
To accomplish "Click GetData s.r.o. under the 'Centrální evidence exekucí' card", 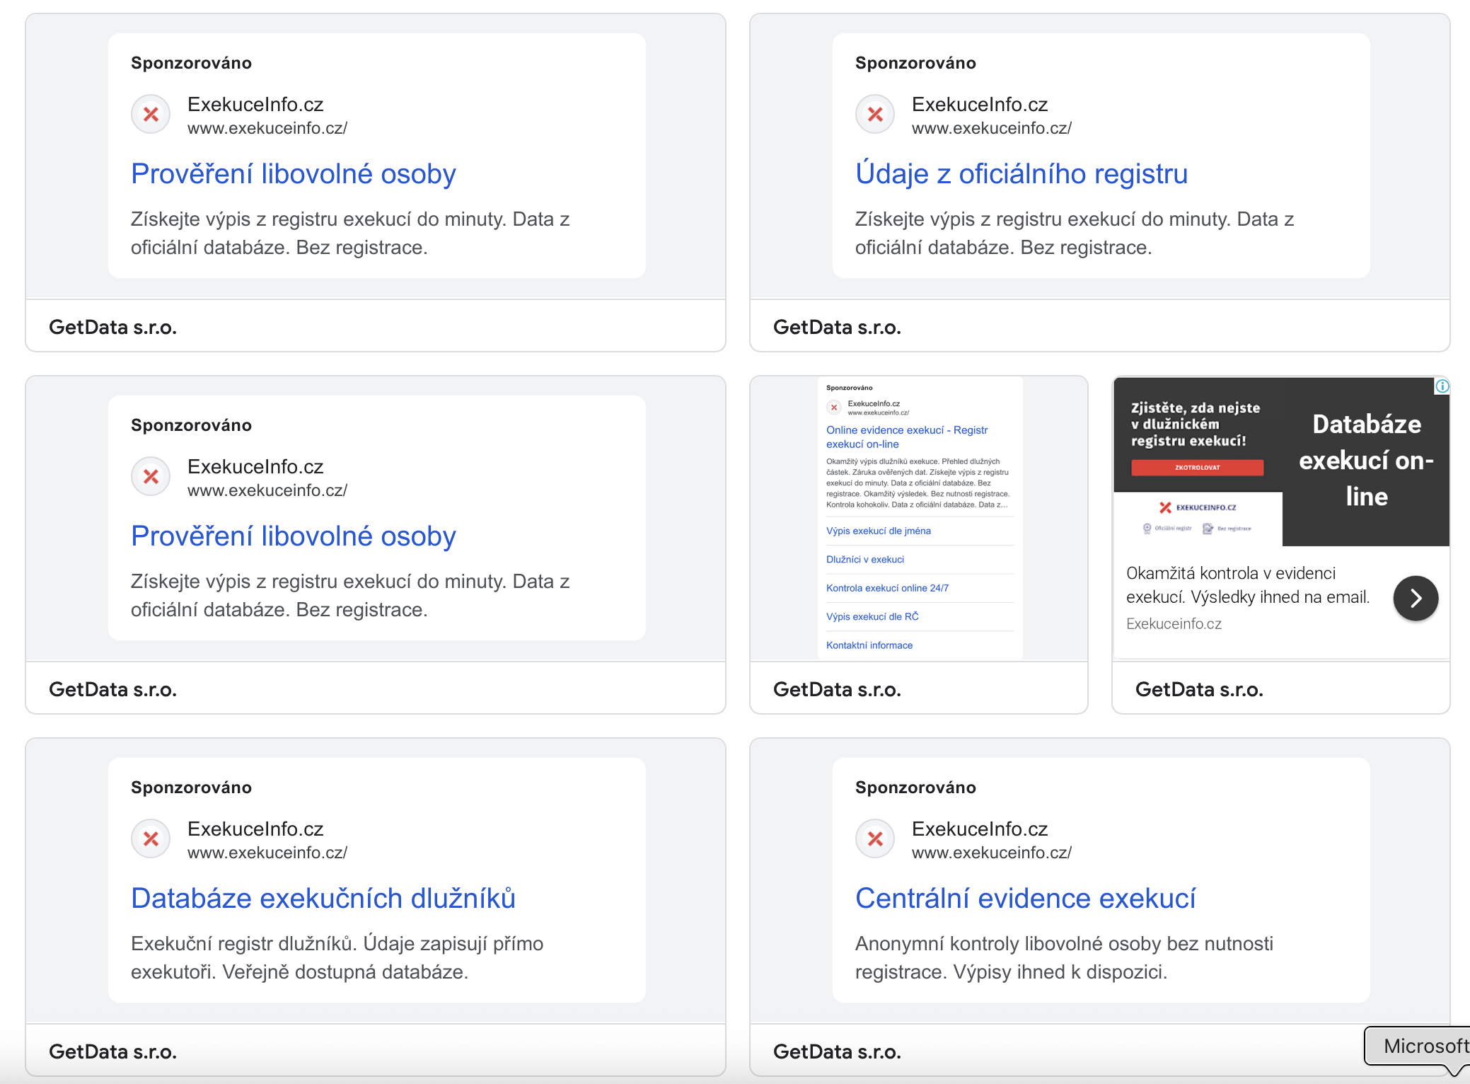I will 837,1052.
